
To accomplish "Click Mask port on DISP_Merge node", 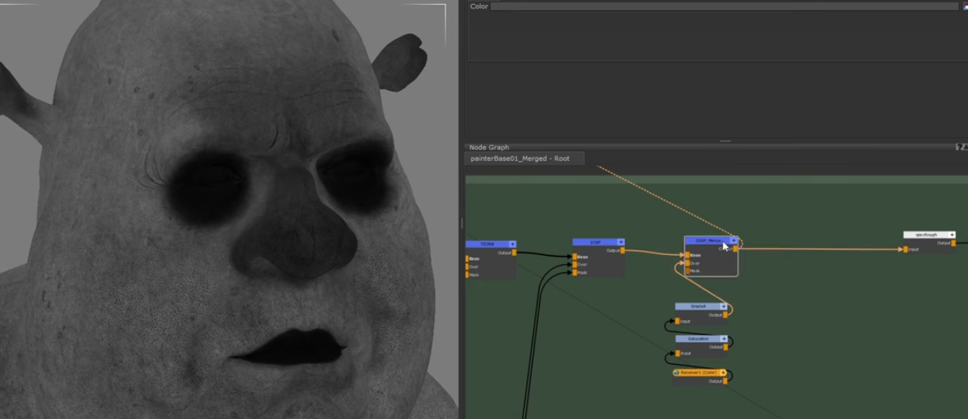I will [687, 271].
